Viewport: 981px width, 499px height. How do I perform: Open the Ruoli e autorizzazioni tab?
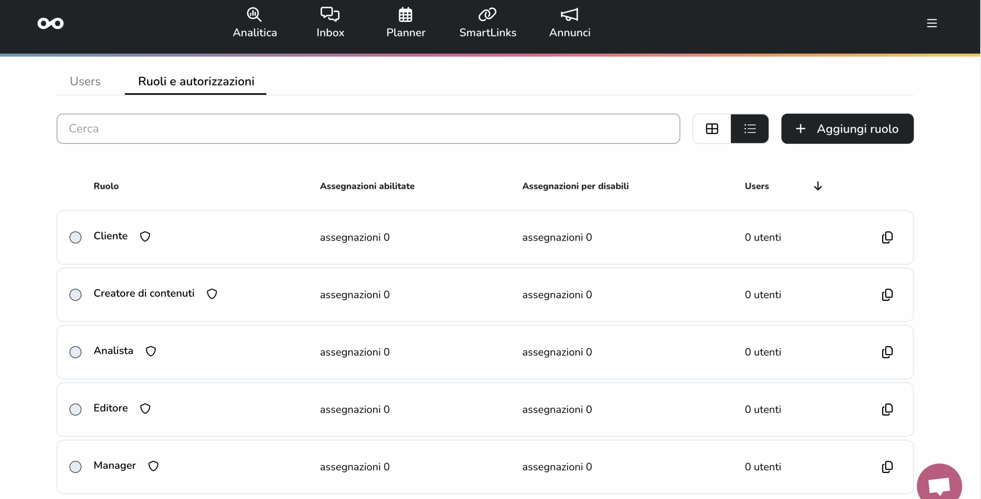[x=196, y=81]
